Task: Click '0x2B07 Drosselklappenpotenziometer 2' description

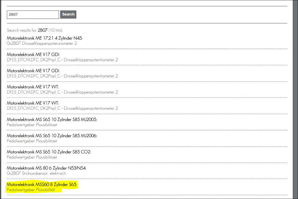Action: 42,43
